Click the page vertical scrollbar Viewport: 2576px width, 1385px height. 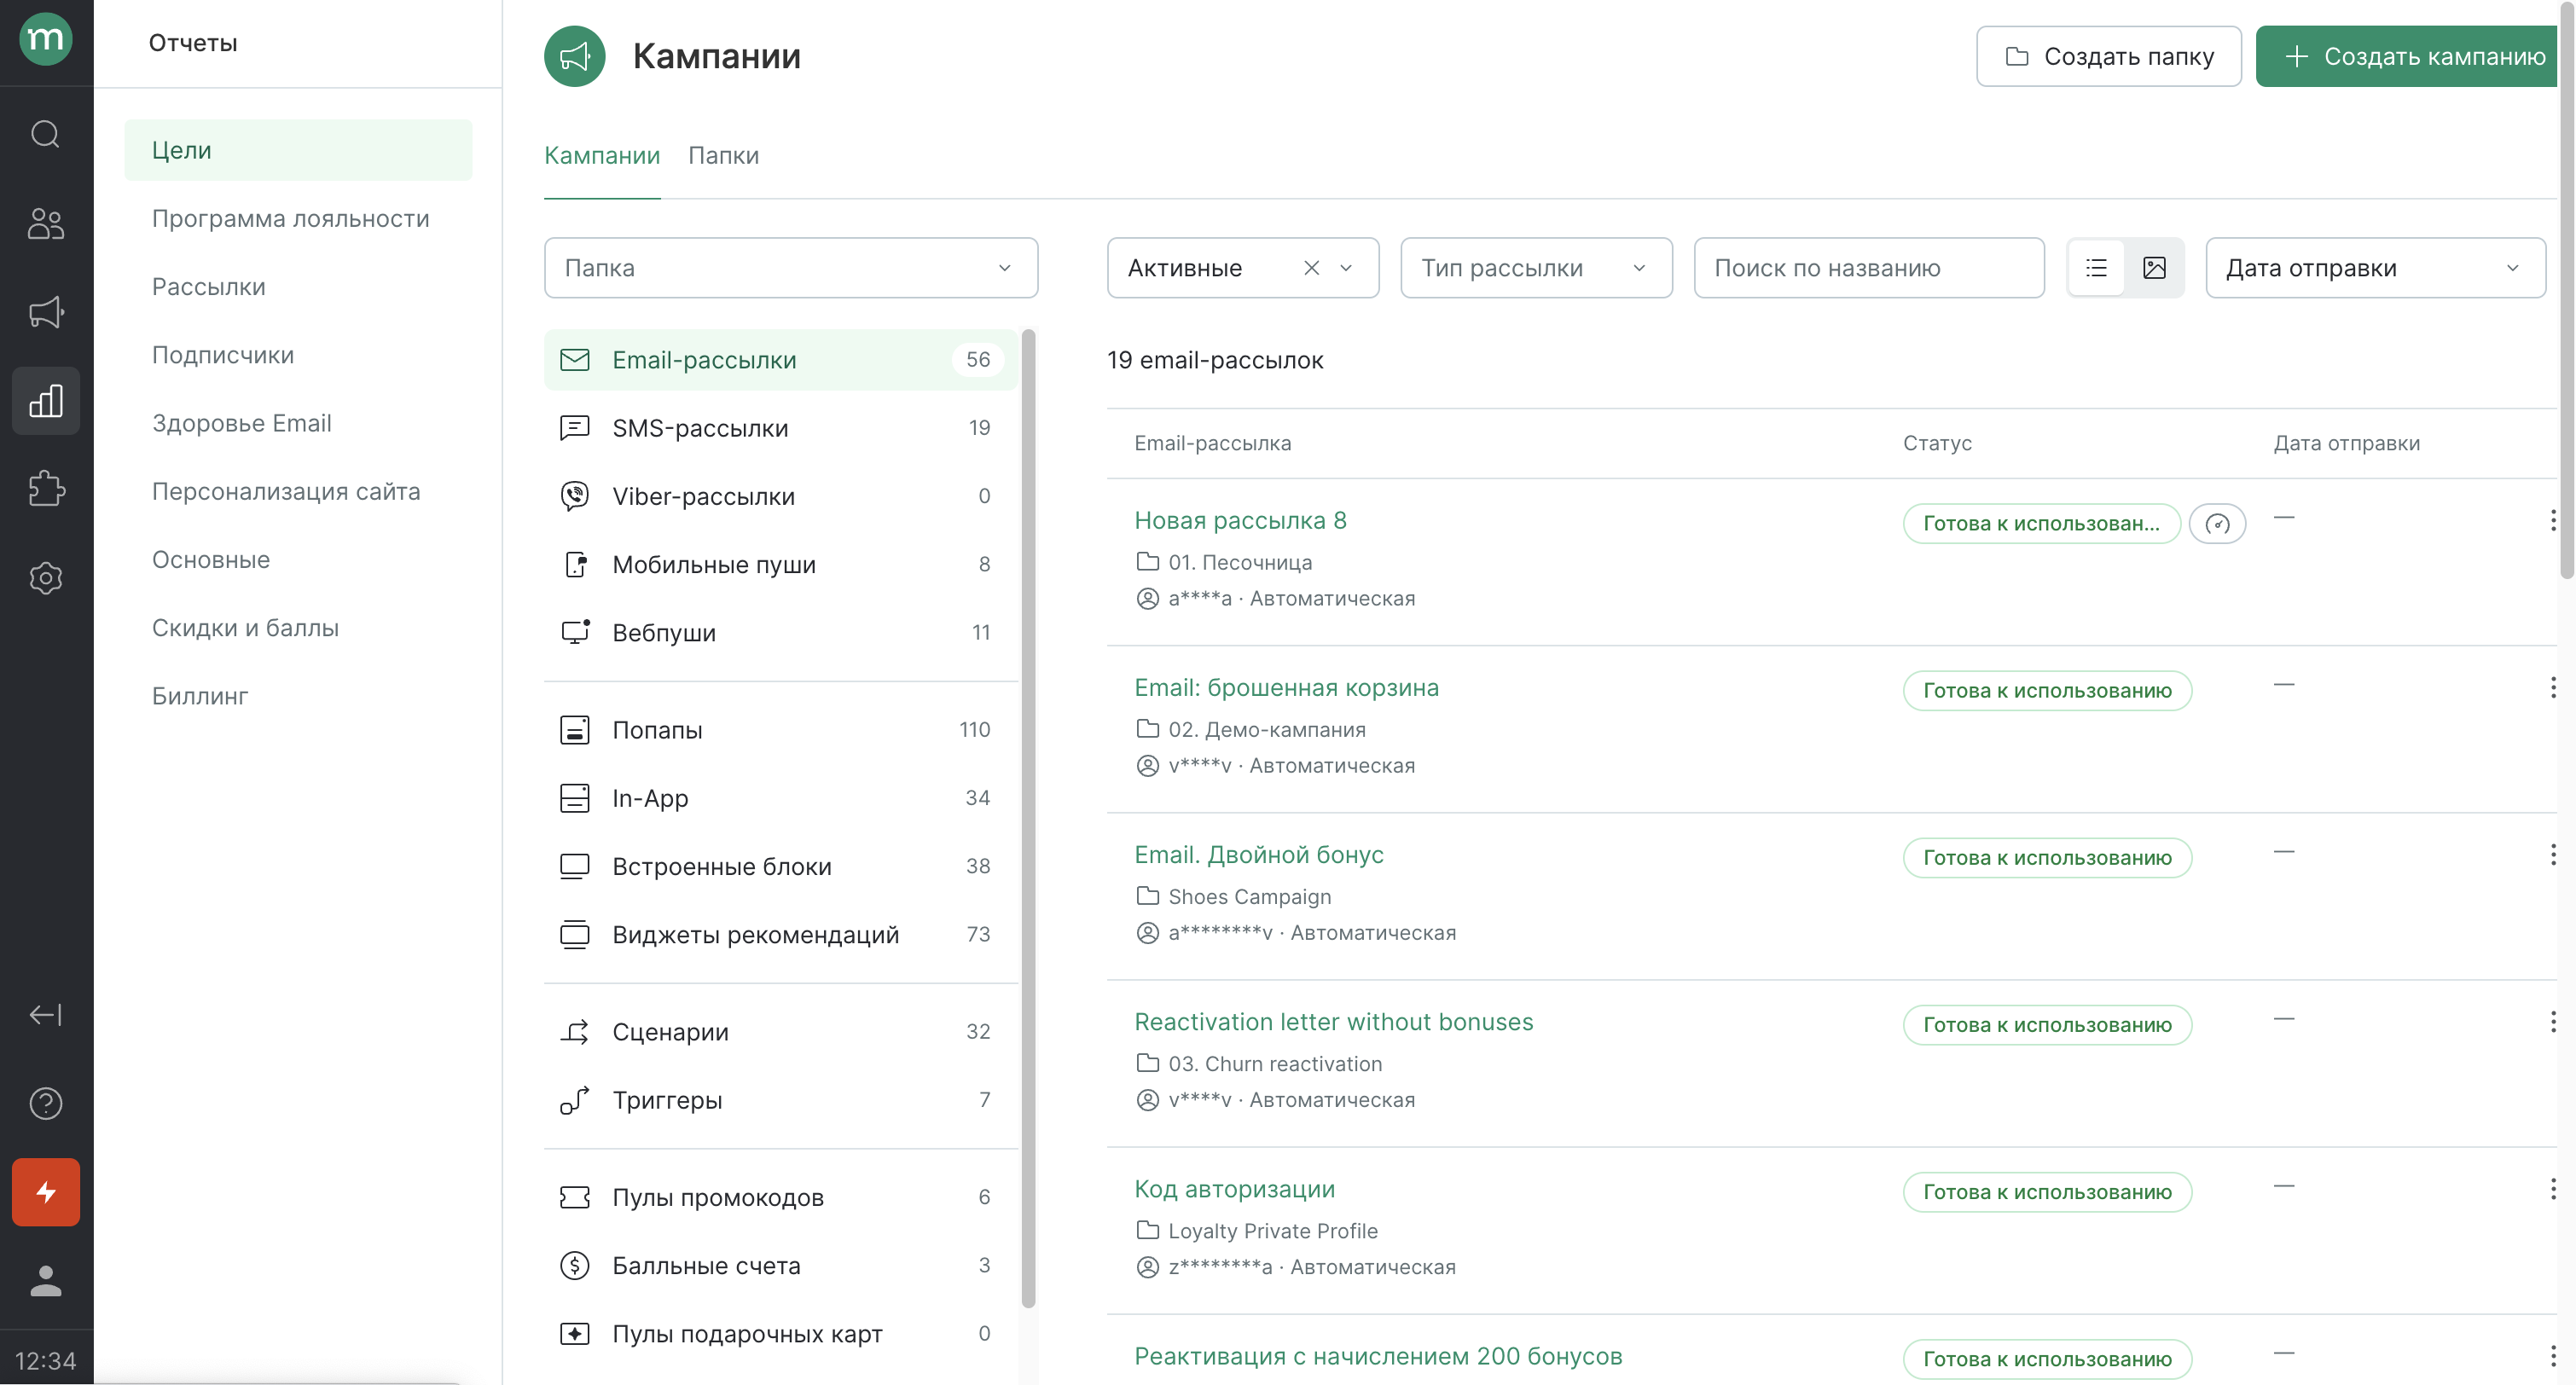point(2566,290)
